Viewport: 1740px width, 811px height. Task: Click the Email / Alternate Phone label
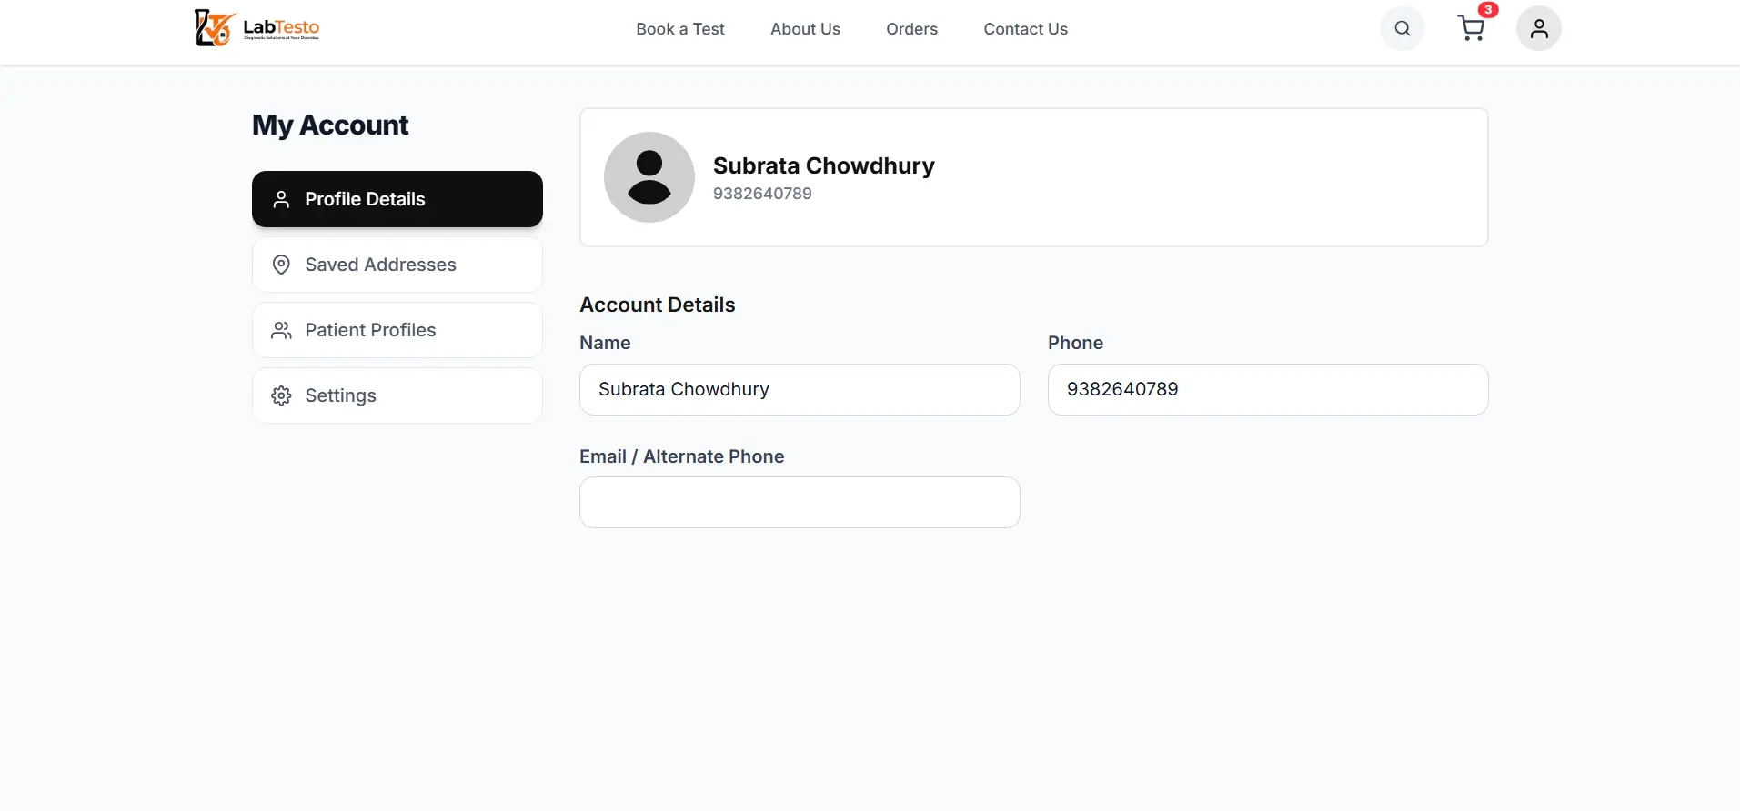(681, 456)
